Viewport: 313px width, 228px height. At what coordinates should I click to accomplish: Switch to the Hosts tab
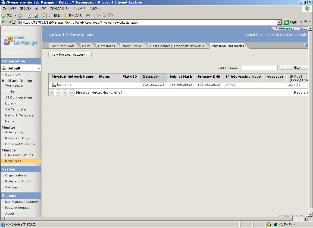86,46
